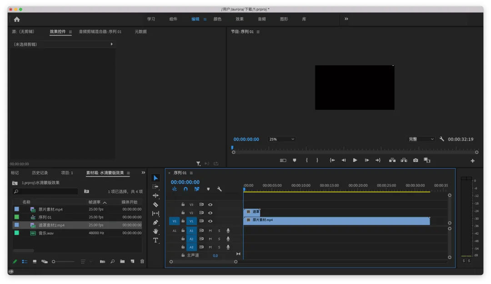491x284 pixels.
Task: Step forward one frame
Action: (x=367, y=160)
